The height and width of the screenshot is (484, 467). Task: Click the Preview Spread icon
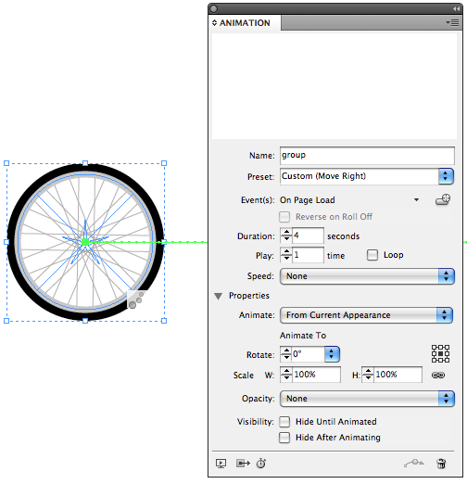click(x=221, y=464)
